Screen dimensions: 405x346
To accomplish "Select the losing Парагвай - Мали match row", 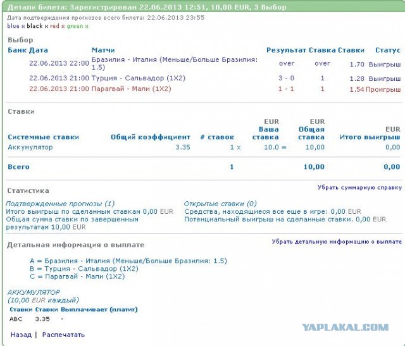I will tap(131, 89).
